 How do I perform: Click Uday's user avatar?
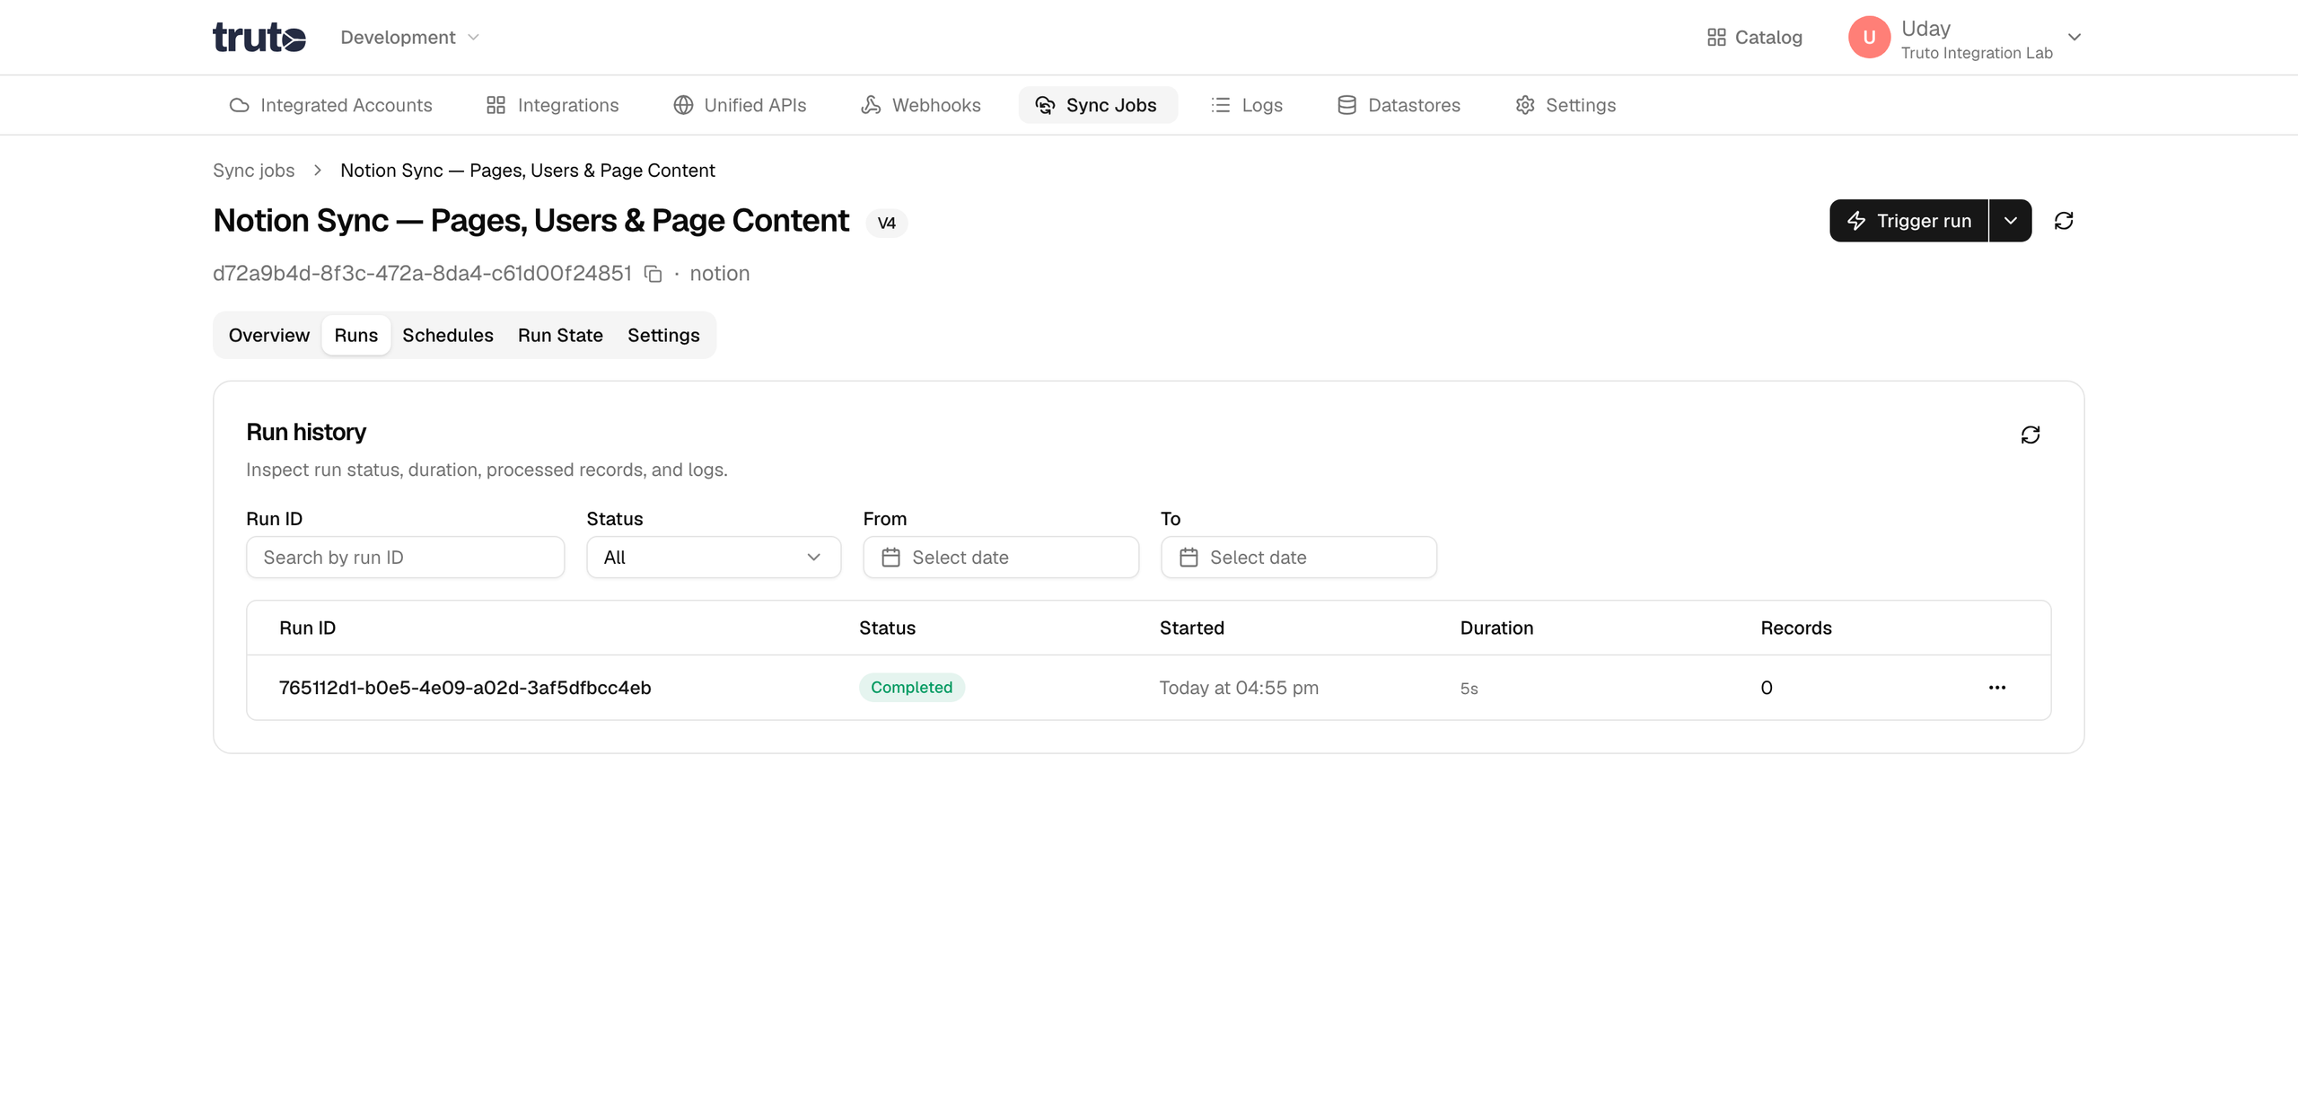click(x=1869, y=37)
